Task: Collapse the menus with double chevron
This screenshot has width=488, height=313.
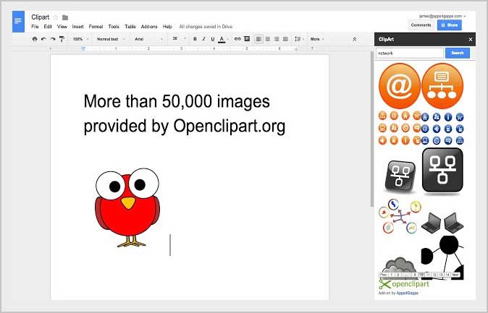Action: click(355, 40)
